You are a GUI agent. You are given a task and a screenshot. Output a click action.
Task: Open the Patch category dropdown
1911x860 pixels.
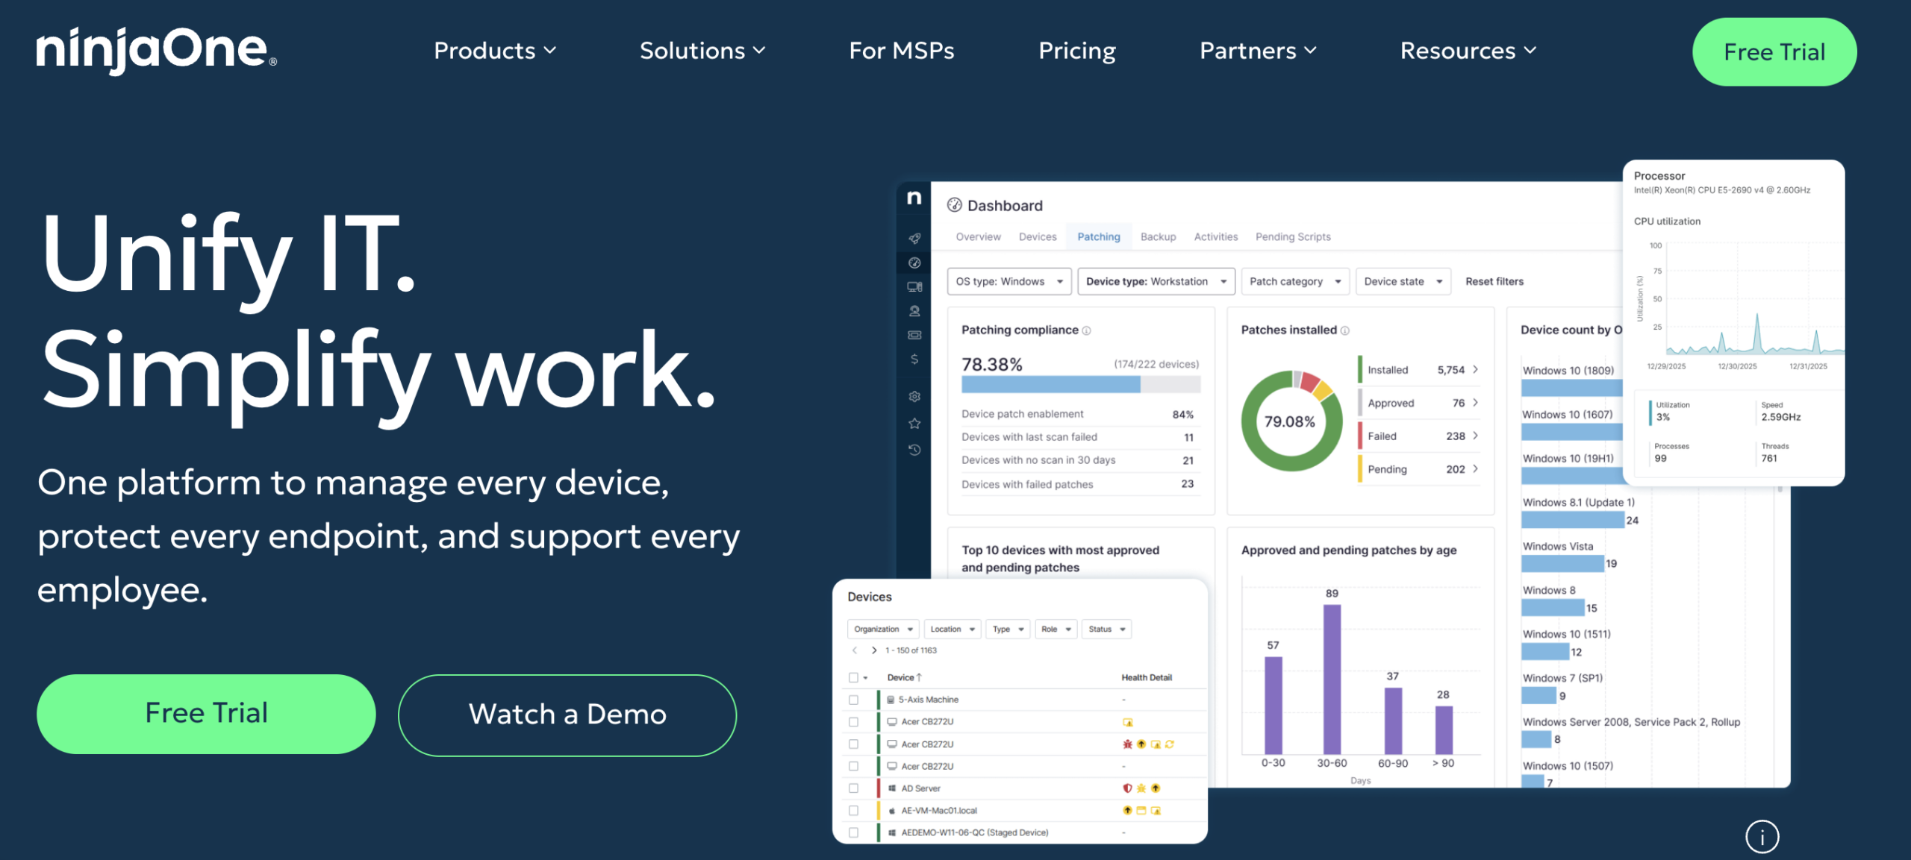(x=1295, y=281)
